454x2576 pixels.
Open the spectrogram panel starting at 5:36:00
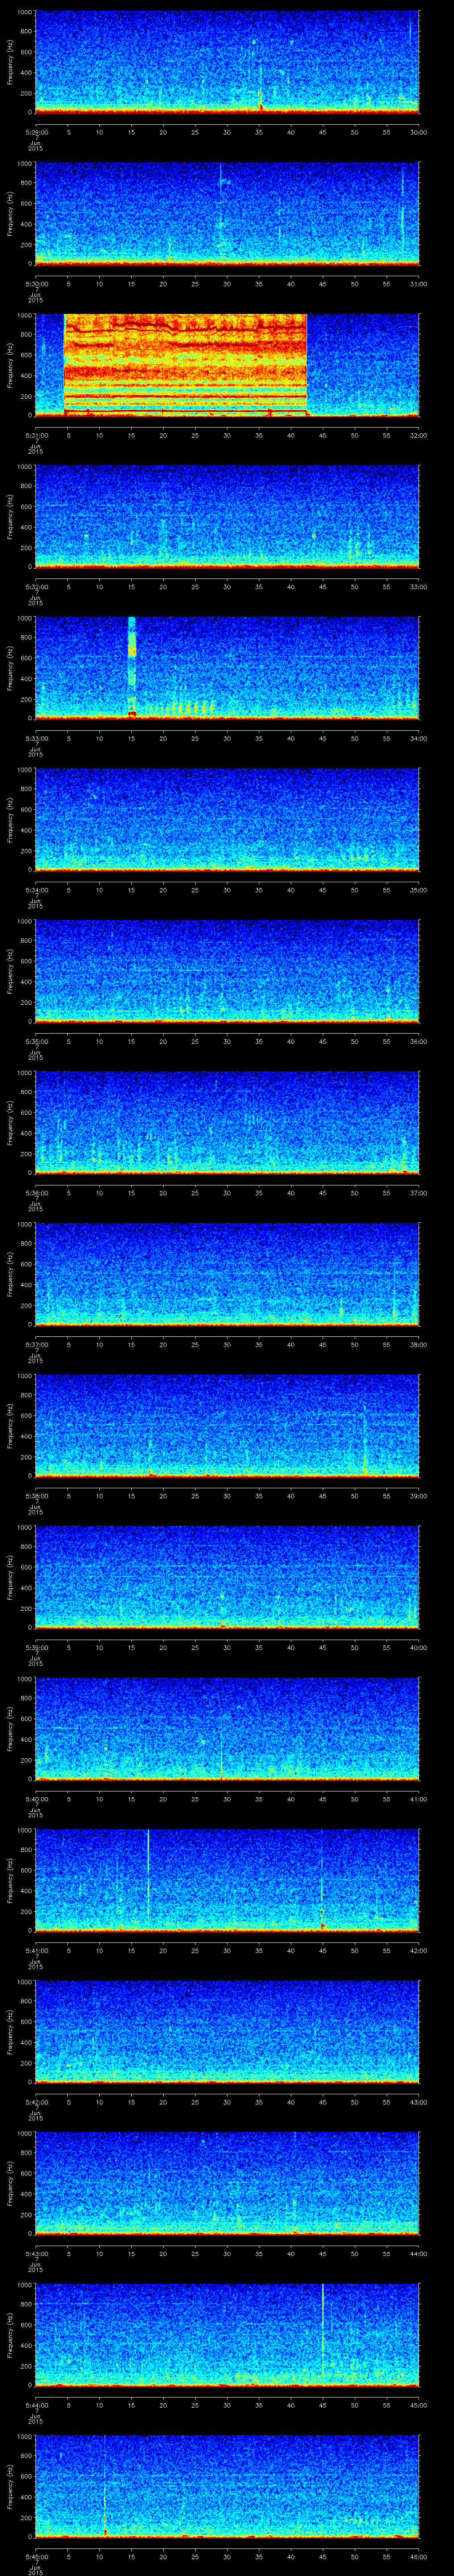(x=227, y=1122)
